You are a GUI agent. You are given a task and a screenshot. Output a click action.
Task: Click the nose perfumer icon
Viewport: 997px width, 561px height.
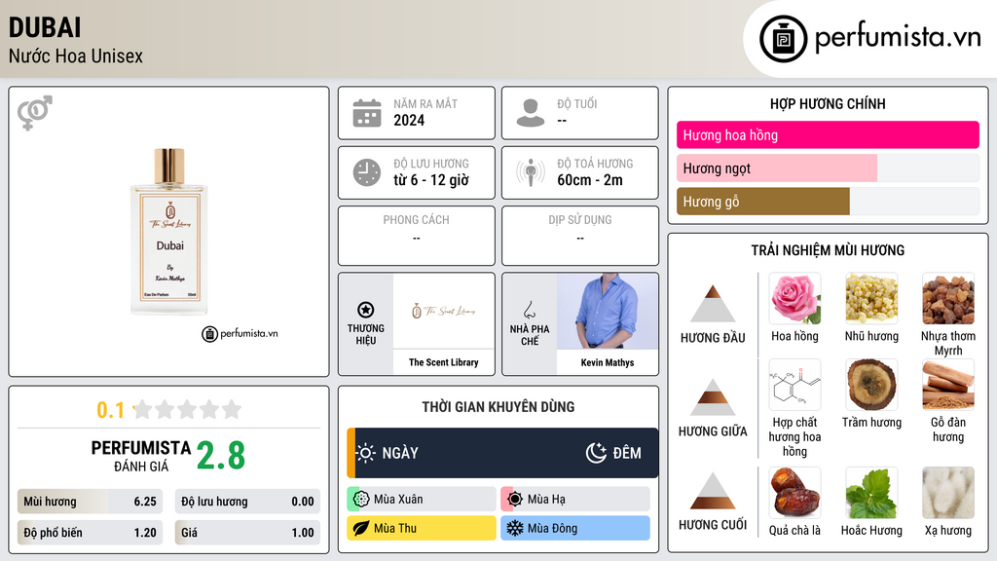(529, 310)
